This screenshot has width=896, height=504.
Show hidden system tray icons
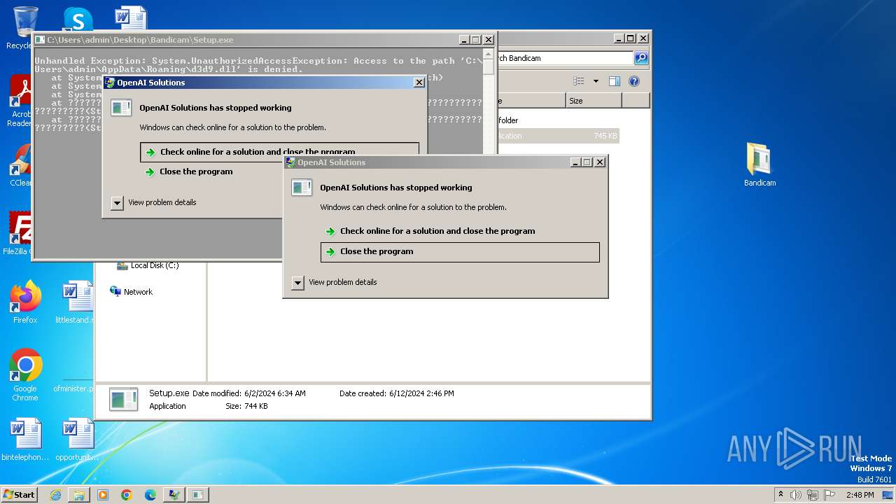[x=780, y=495]
